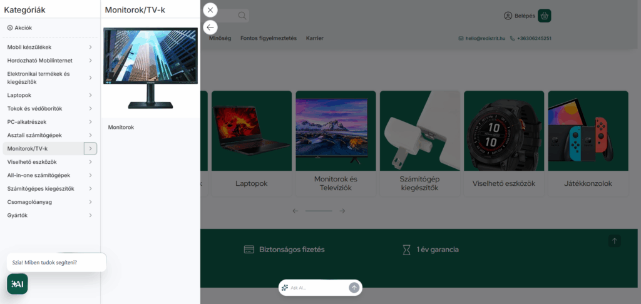This screenshot has height=304, width=641.
Task: Open the shopping basket icon
Action: click(544, 16)
